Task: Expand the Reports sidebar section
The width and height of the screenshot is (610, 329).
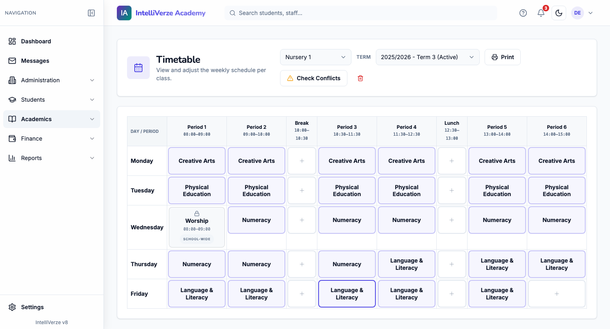Action: coord(52,158)
